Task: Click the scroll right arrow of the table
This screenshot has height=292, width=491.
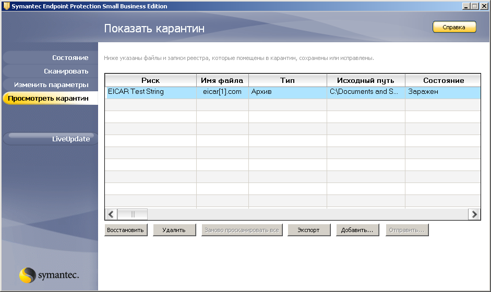Action: (x=474, y=214)
